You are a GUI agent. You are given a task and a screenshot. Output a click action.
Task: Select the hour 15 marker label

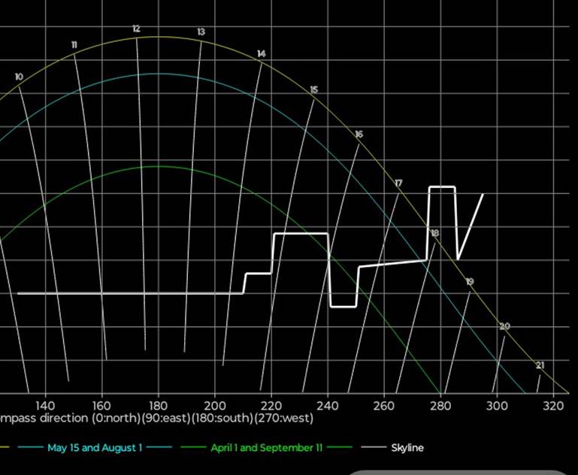click(x=313, y=90)
